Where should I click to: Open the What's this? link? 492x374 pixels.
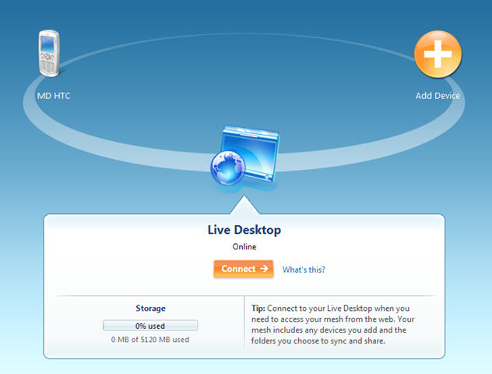304,270
